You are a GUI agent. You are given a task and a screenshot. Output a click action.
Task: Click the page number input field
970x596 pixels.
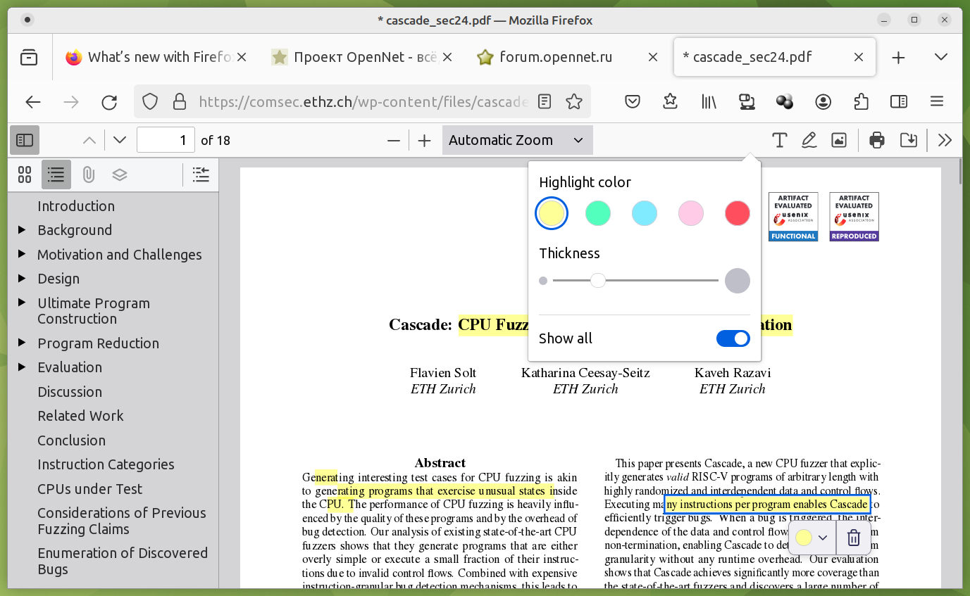pos(166,140)
